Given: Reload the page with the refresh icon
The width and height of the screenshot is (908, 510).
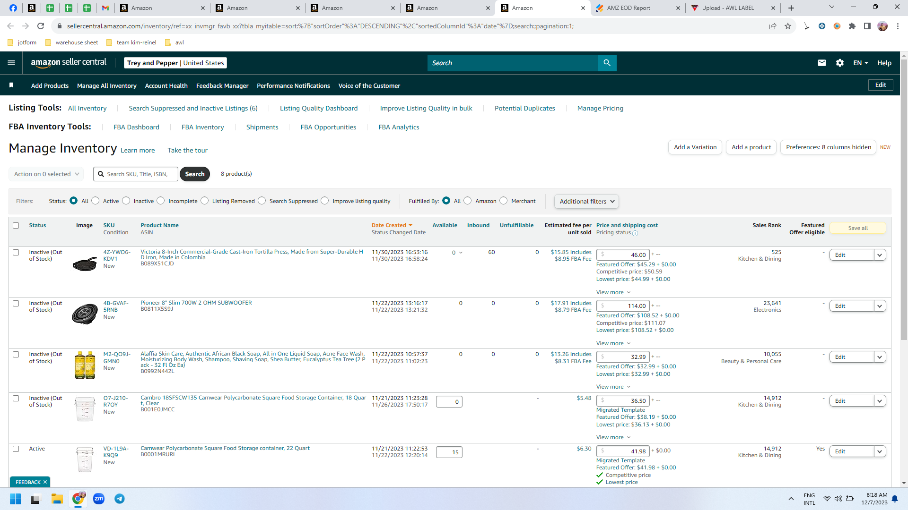Looking at the screenshot, I should (x=41, y=26).
